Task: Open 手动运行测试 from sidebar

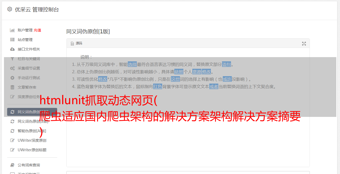Action: 29,78
